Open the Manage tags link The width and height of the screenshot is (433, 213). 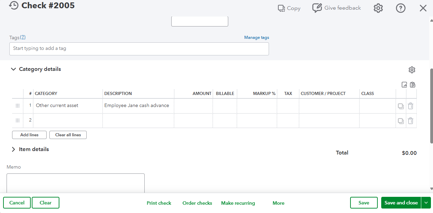[257, 38]
